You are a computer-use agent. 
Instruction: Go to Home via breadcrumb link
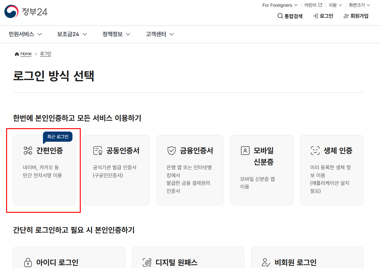click(26, 54)
